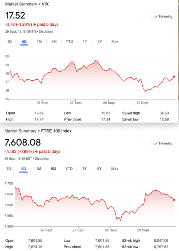This screenshot has width=179, height=251.
Task: Open the Max range on VIX chart
Action: click(x=115, y=42)
